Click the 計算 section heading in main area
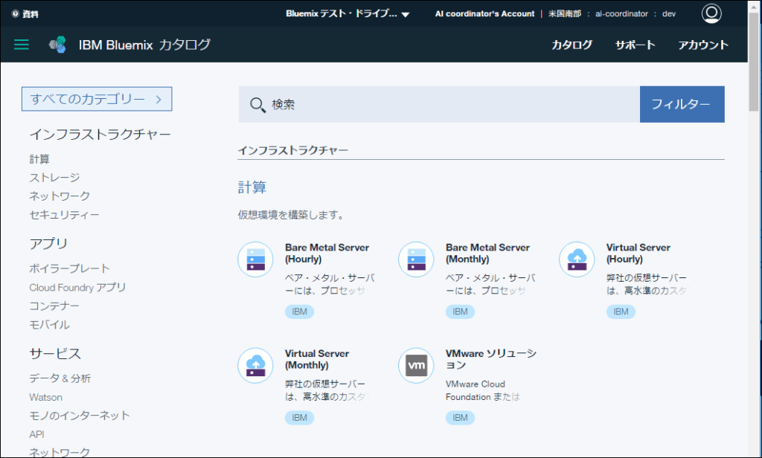Image resolution: width=762 pixels, height=458 pixels. 252,187
